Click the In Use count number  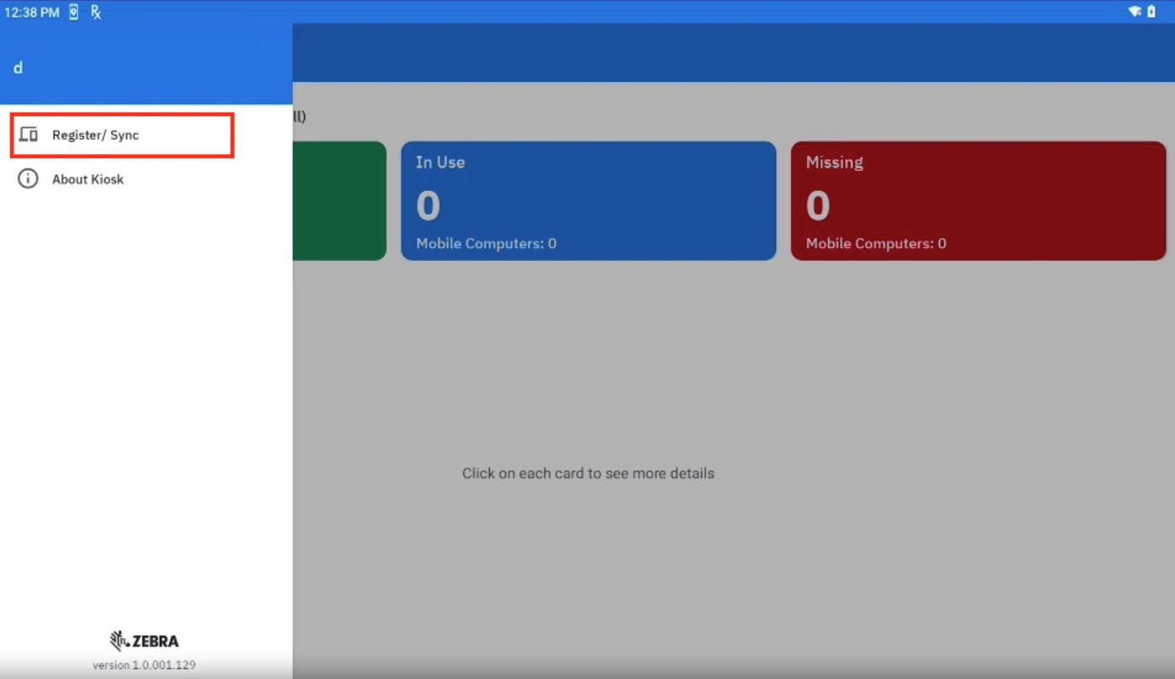(x=428, y=206)
